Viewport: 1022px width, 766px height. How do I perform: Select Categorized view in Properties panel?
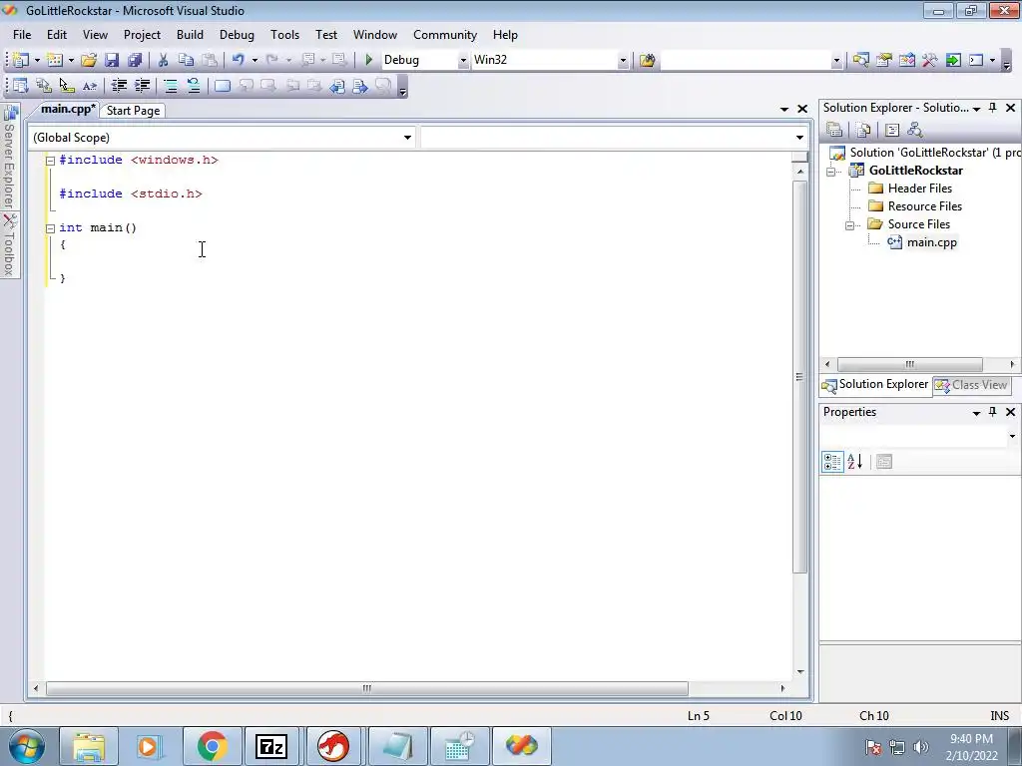[832, 462]
